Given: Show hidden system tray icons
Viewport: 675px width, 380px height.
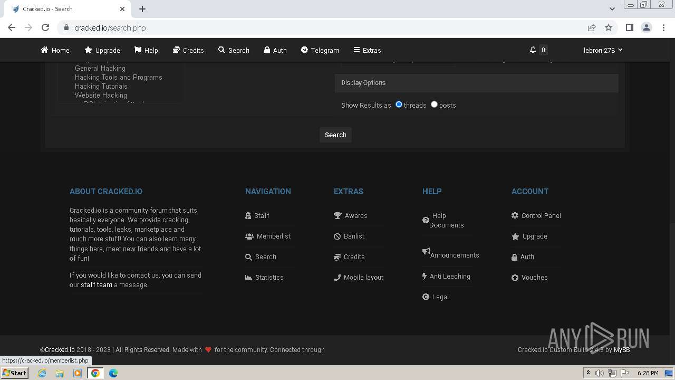Looking at the screenshot, I should pos(588,373).
